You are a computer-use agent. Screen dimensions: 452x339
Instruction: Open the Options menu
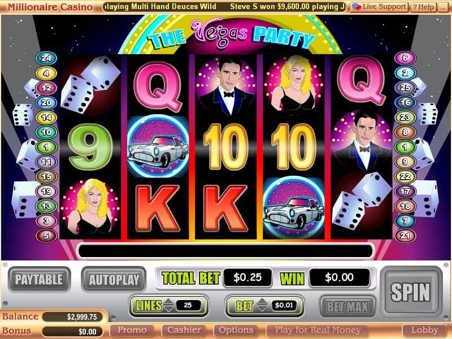(236, 331)
